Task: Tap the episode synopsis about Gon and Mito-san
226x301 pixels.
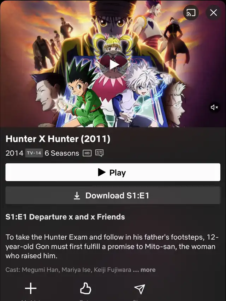Action: 112,247
